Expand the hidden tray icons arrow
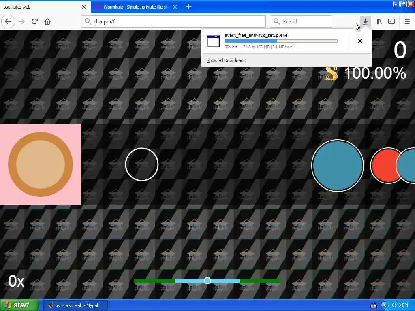 384,305
